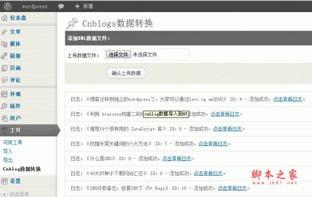Click the plus icon for 新建

(x=77, y=6)
